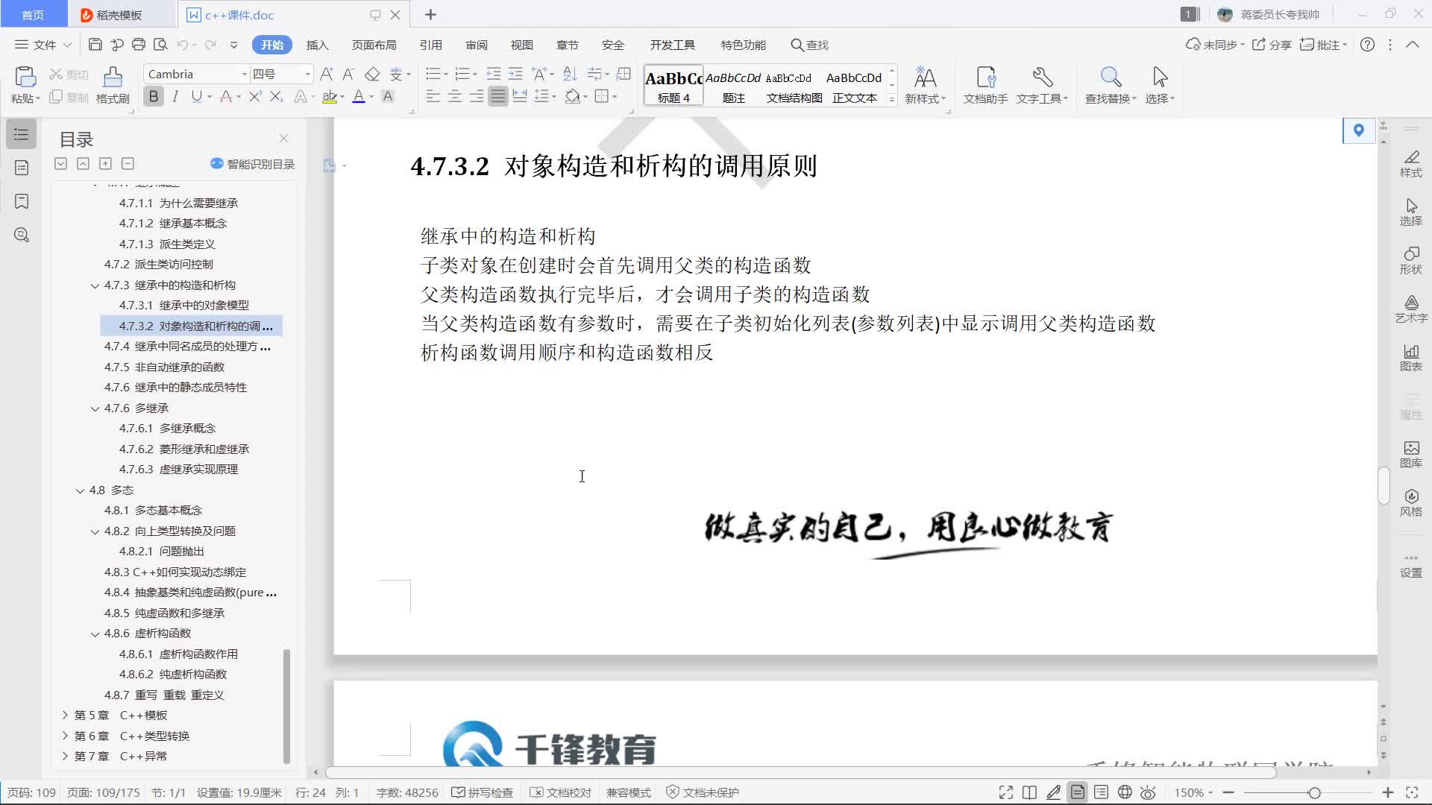Open the search icon in left sidebar

[x=22, y=236]
